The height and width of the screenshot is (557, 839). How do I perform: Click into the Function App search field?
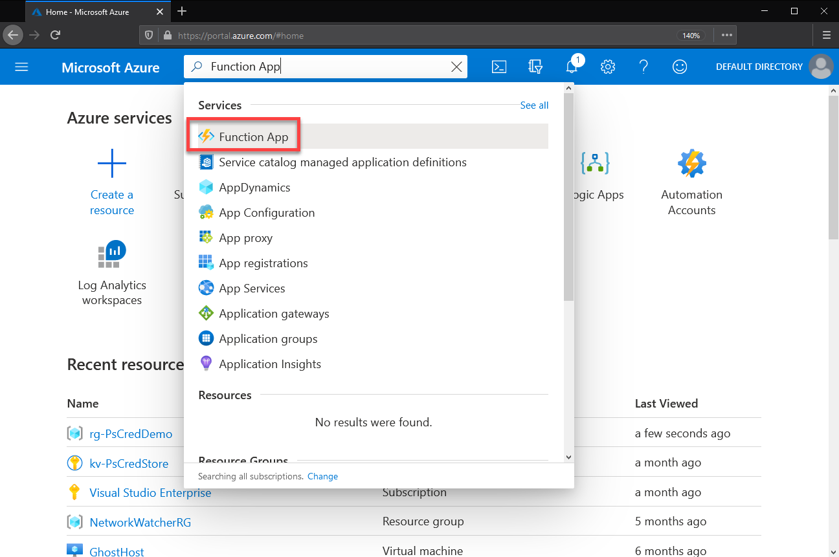click(x=327, y=67)
